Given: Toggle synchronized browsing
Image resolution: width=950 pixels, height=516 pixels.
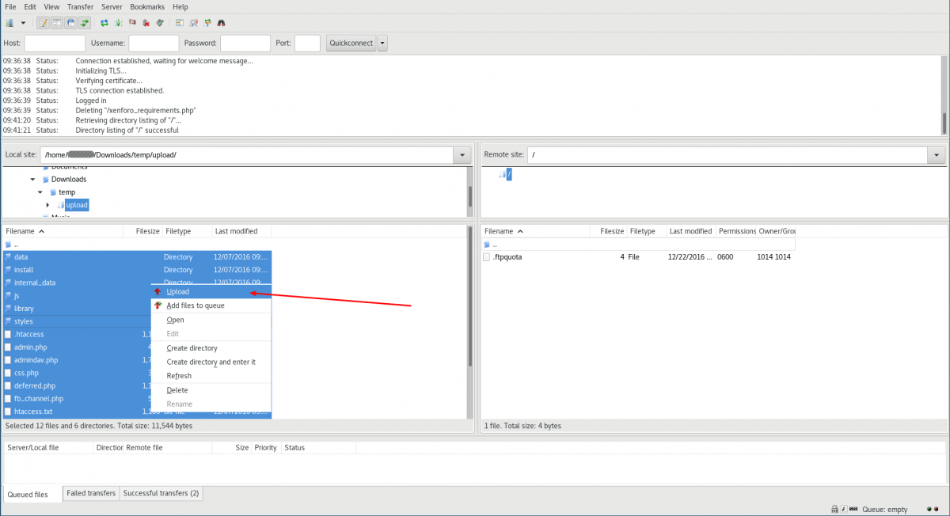Looking at the screenshot, I should click(x=207, y=22).
